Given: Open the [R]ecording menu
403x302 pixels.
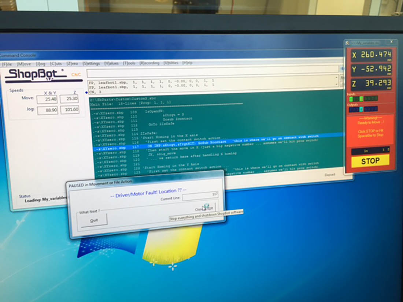Looking at the screenshot, I should pyautogui.click(x=149, y=63).
